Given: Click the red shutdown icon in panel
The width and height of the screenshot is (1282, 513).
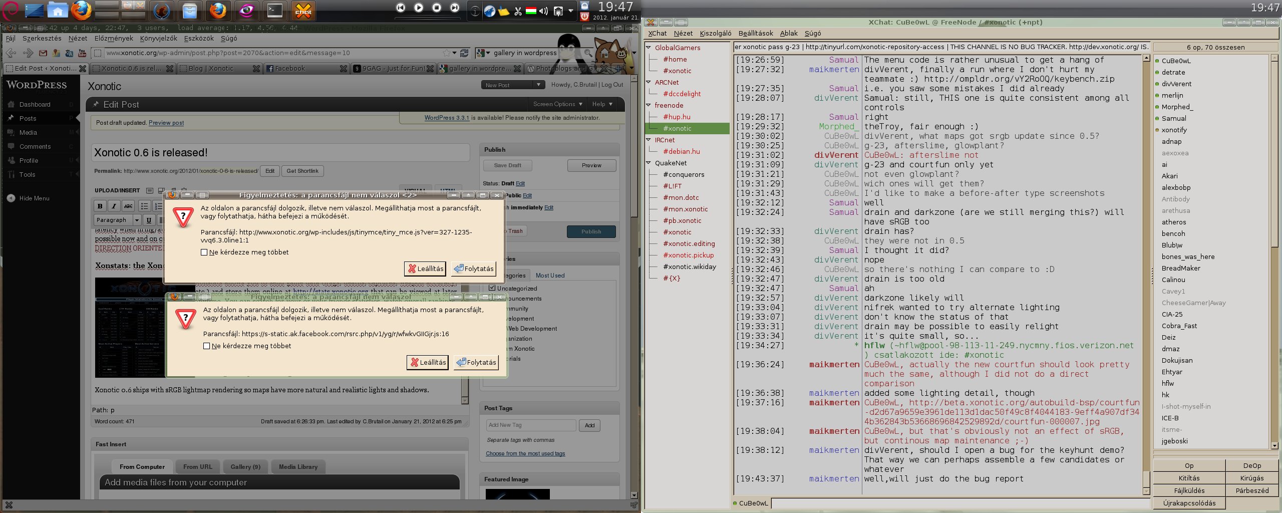Looking at the screenshot, I should 584,17.
